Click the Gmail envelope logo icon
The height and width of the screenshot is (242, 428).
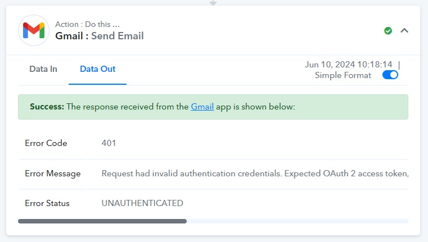tap(34, 30)
